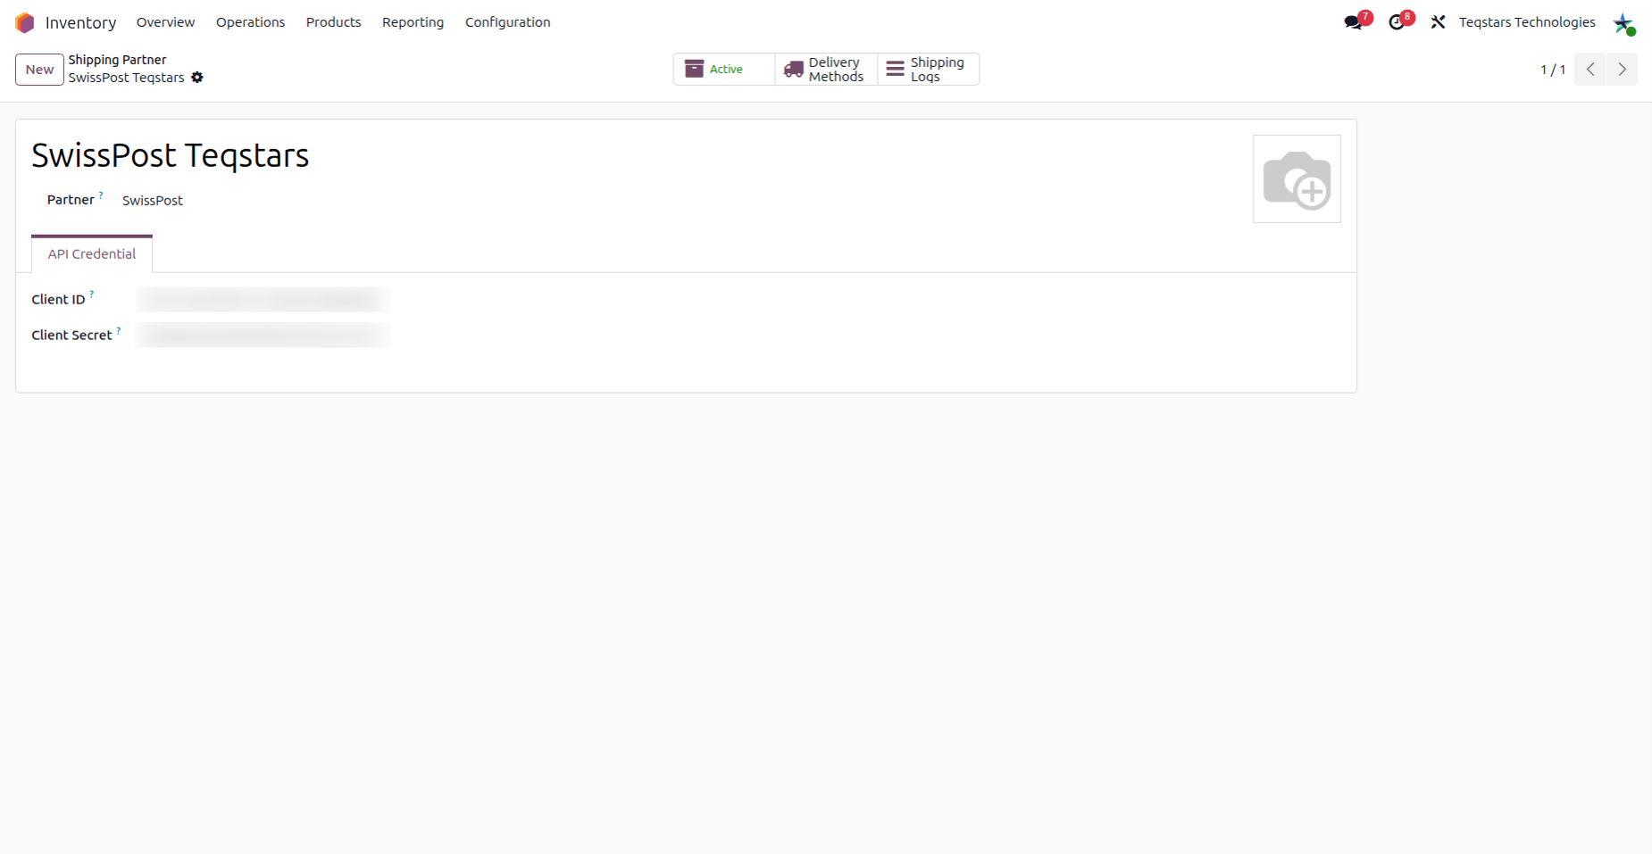Click the Client Secret input field
Viewport: 1652px width, 854px height.
point(263,336)
